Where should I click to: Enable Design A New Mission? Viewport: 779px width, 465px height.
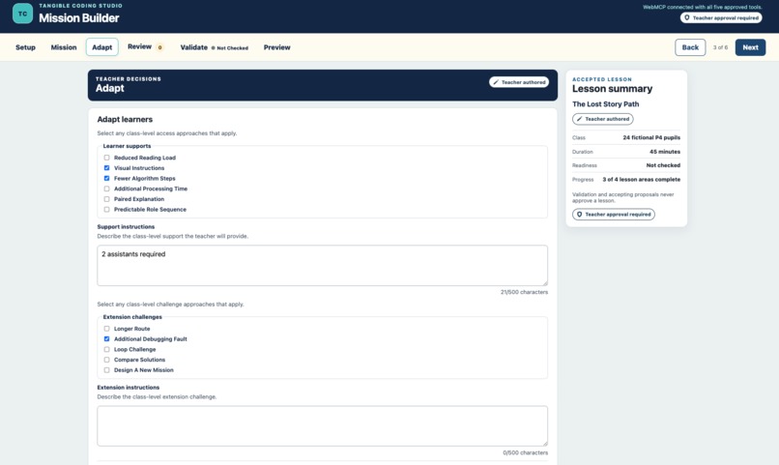[107, 370]
